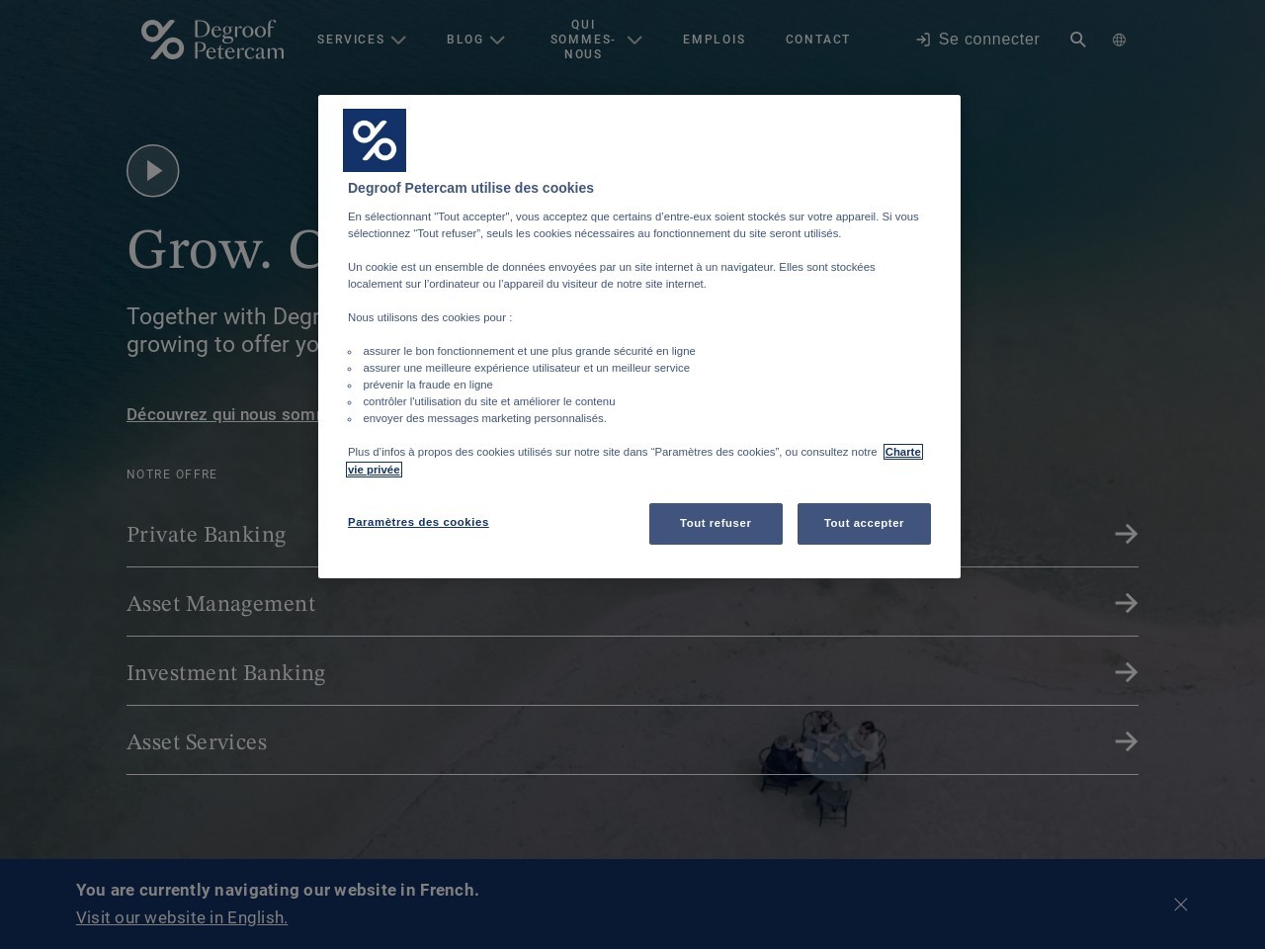The height and width of the screenshot is (949, 1265).
Task: Open the Asset Services offer
Action: click(632, 741)
